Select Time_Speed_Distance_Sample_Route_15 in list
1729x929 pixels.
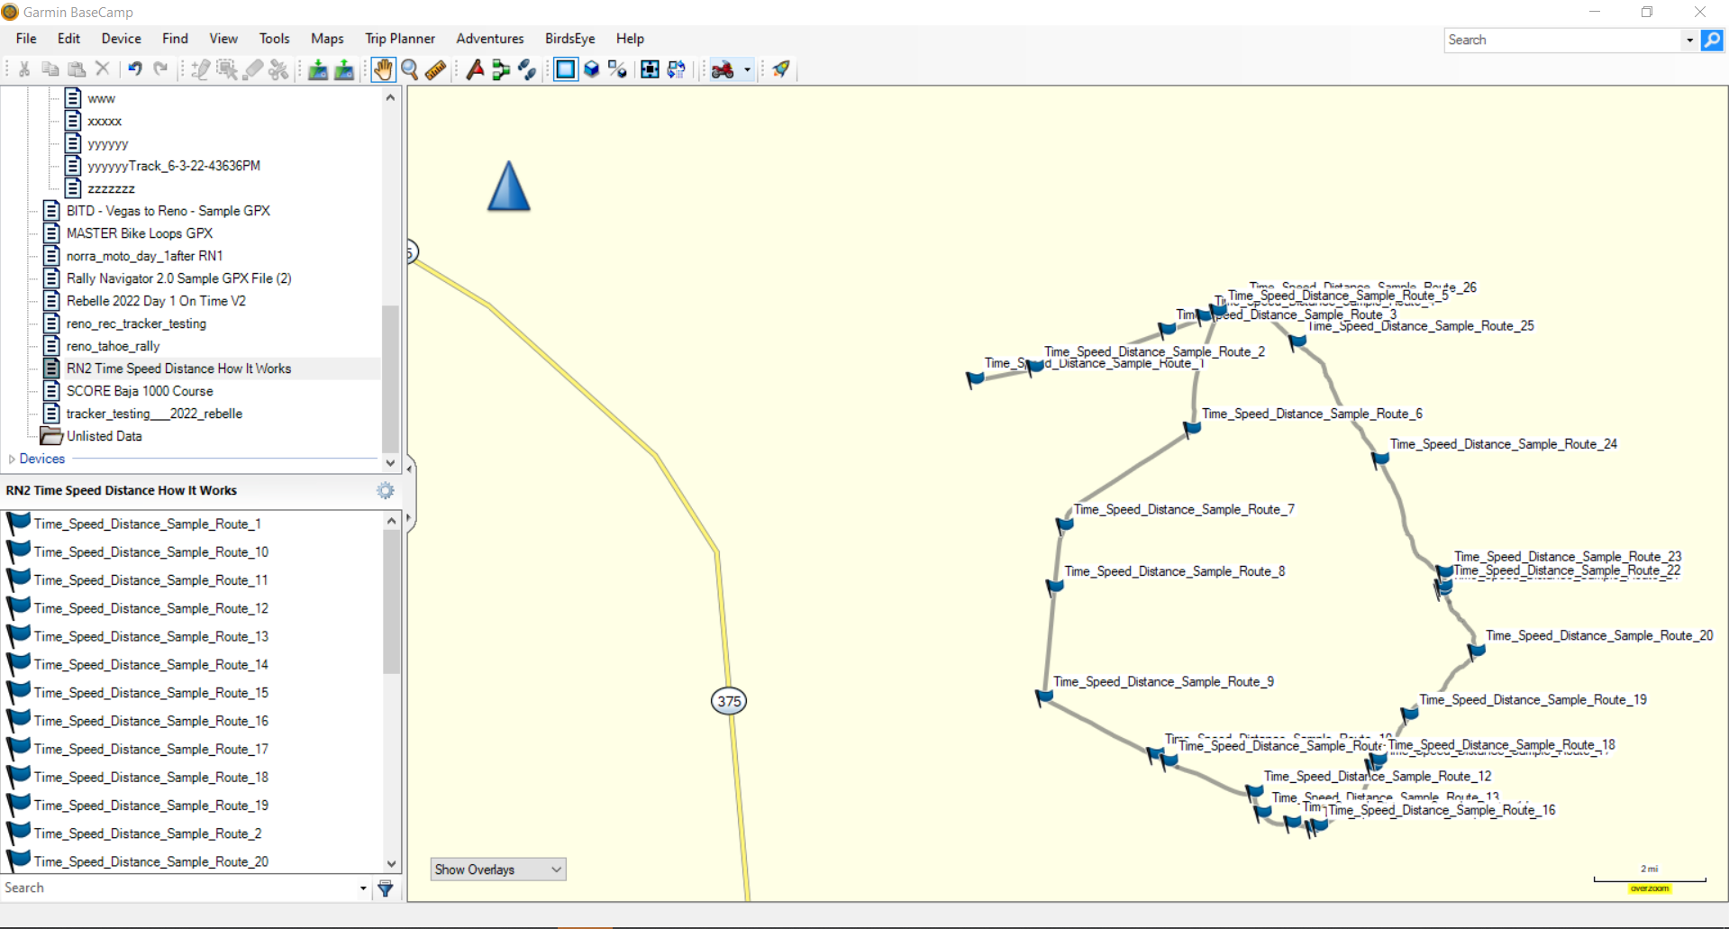pyautogui.click(x=151, y=693)
